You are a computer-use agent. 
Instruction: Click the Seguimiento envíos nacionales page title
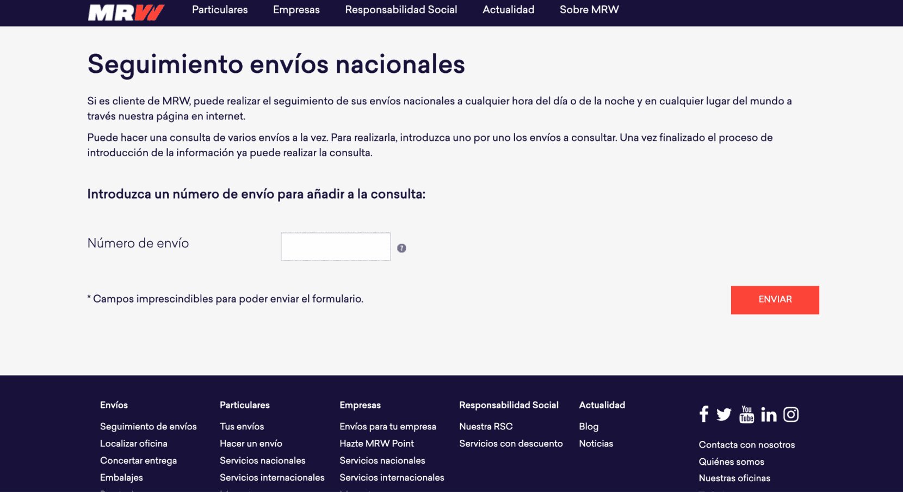[x=276, y=64]
